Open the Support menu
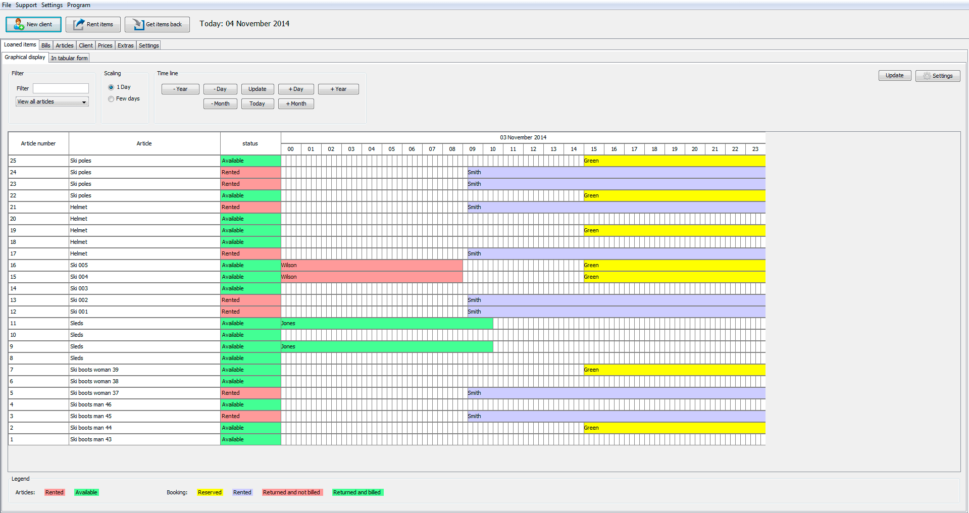Viewport: 969px width, 513px height. 26,5
